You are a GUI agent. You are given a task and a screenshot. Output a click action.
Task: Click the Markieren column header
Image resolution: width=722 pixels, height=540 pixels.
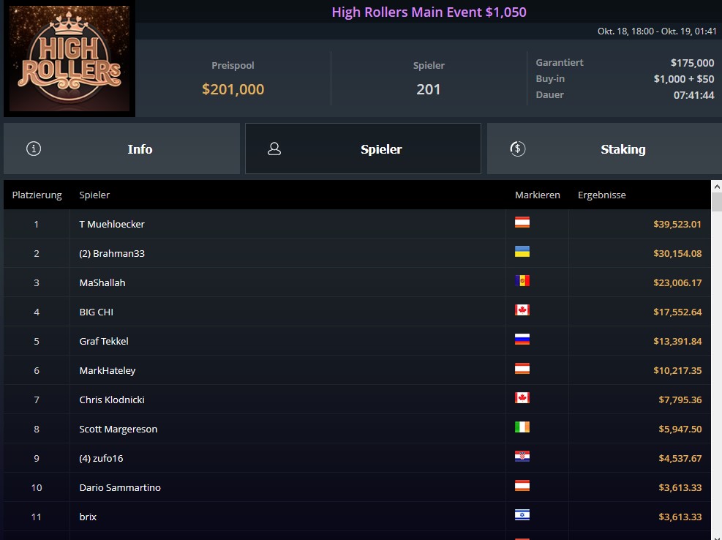(x=538, y=195)
